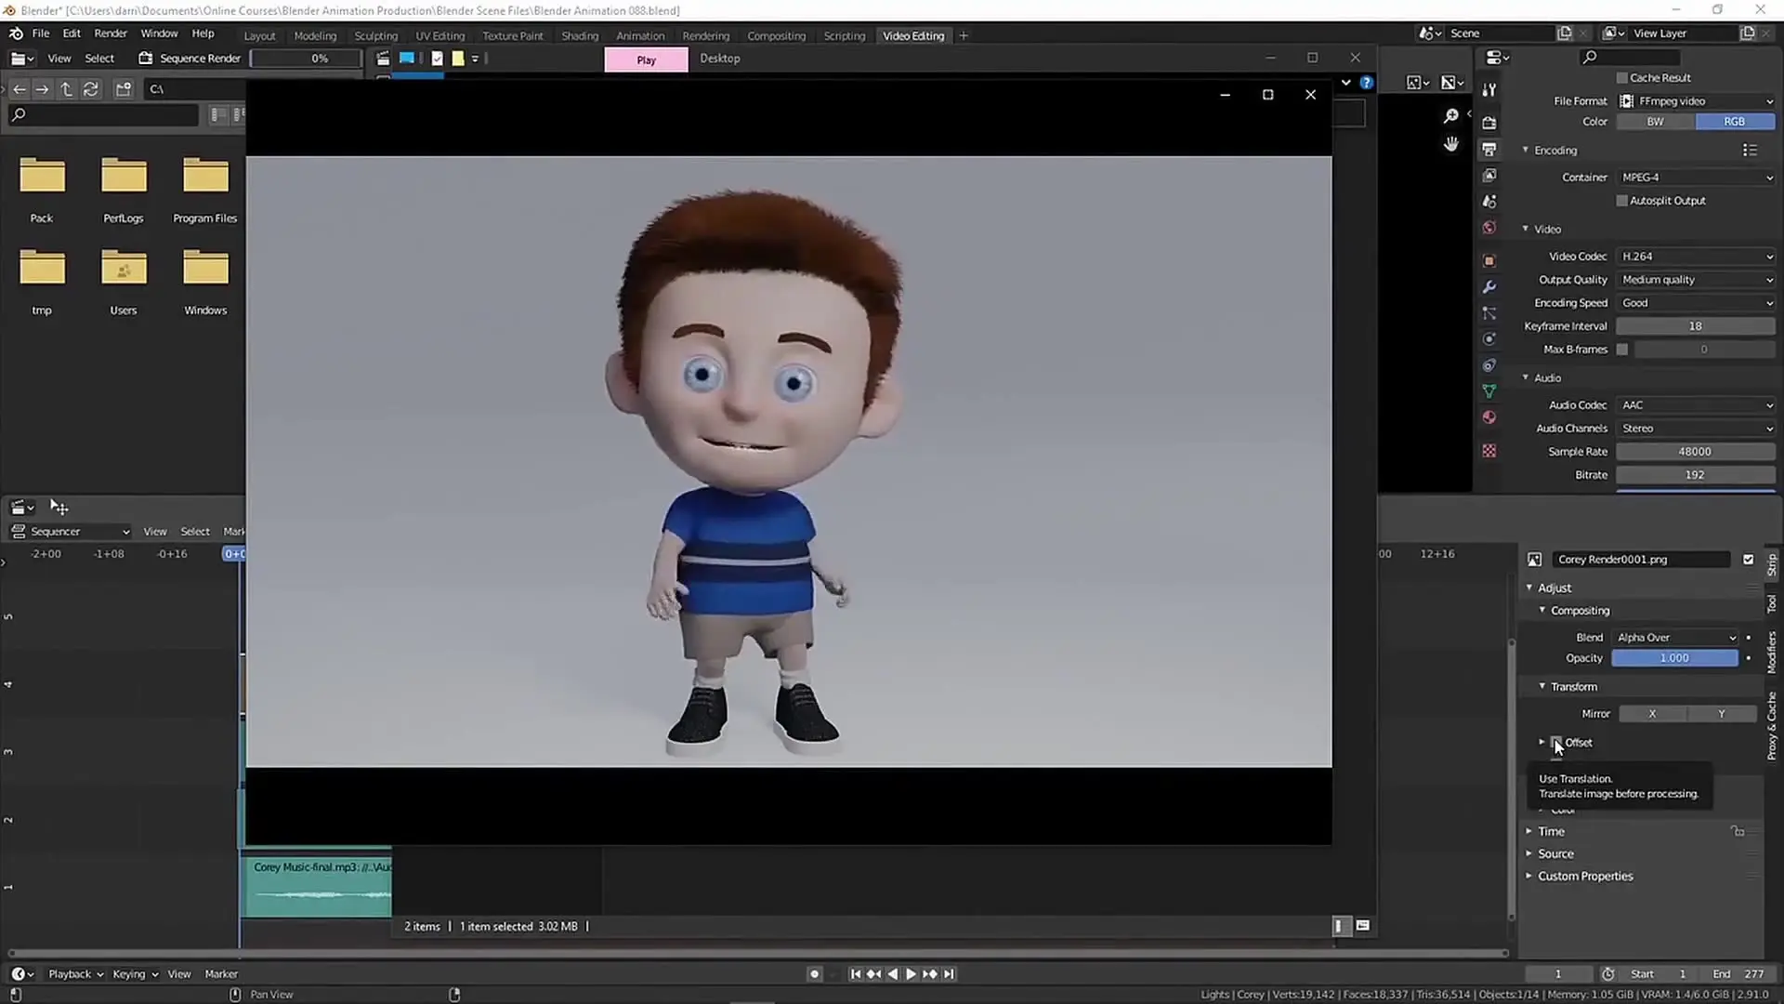Open the Blend Alpha Over dropdown

pos(1675,638)
